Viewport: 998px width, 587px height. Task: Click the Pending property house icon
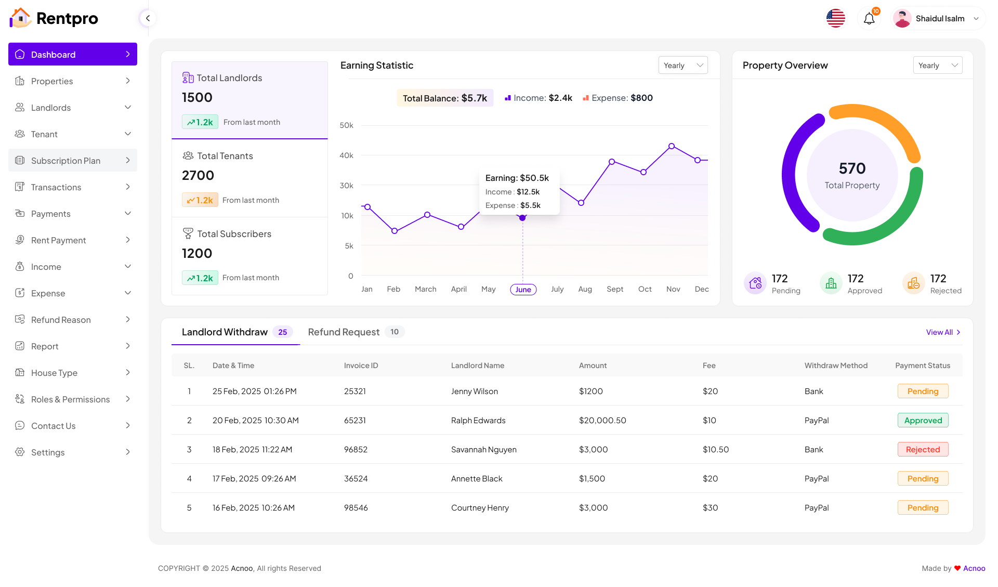755,283
